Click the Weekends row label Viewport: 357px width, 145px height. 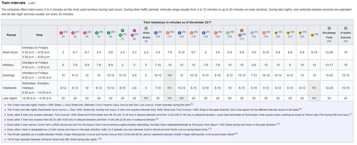click(x=11, y=88)
